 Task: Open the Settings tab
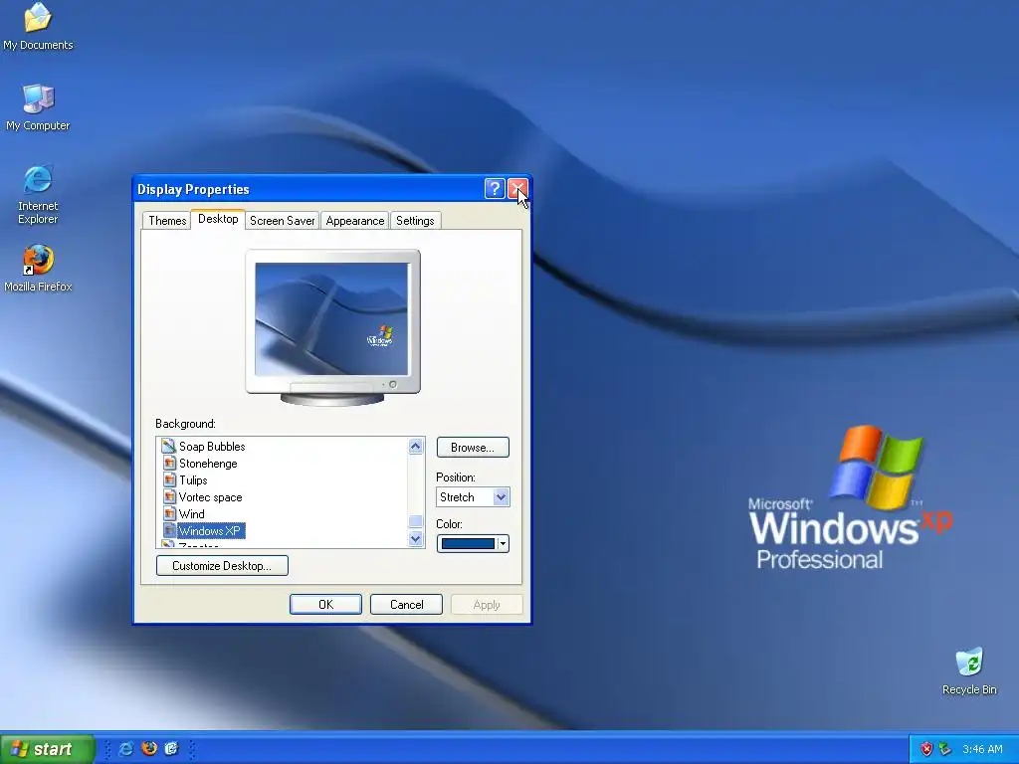[x=415, y=220]
